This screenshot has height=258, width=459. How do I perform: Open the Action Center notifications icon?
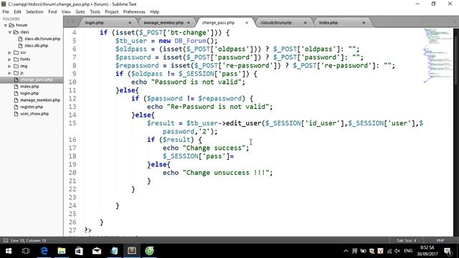448,251
